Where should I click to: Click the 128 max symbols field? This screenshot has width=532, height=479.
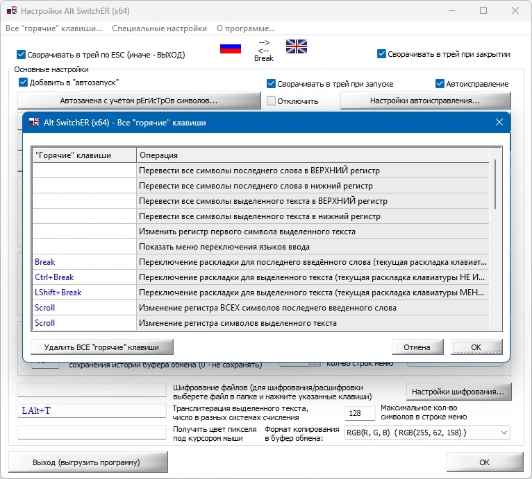click(360, 413)
